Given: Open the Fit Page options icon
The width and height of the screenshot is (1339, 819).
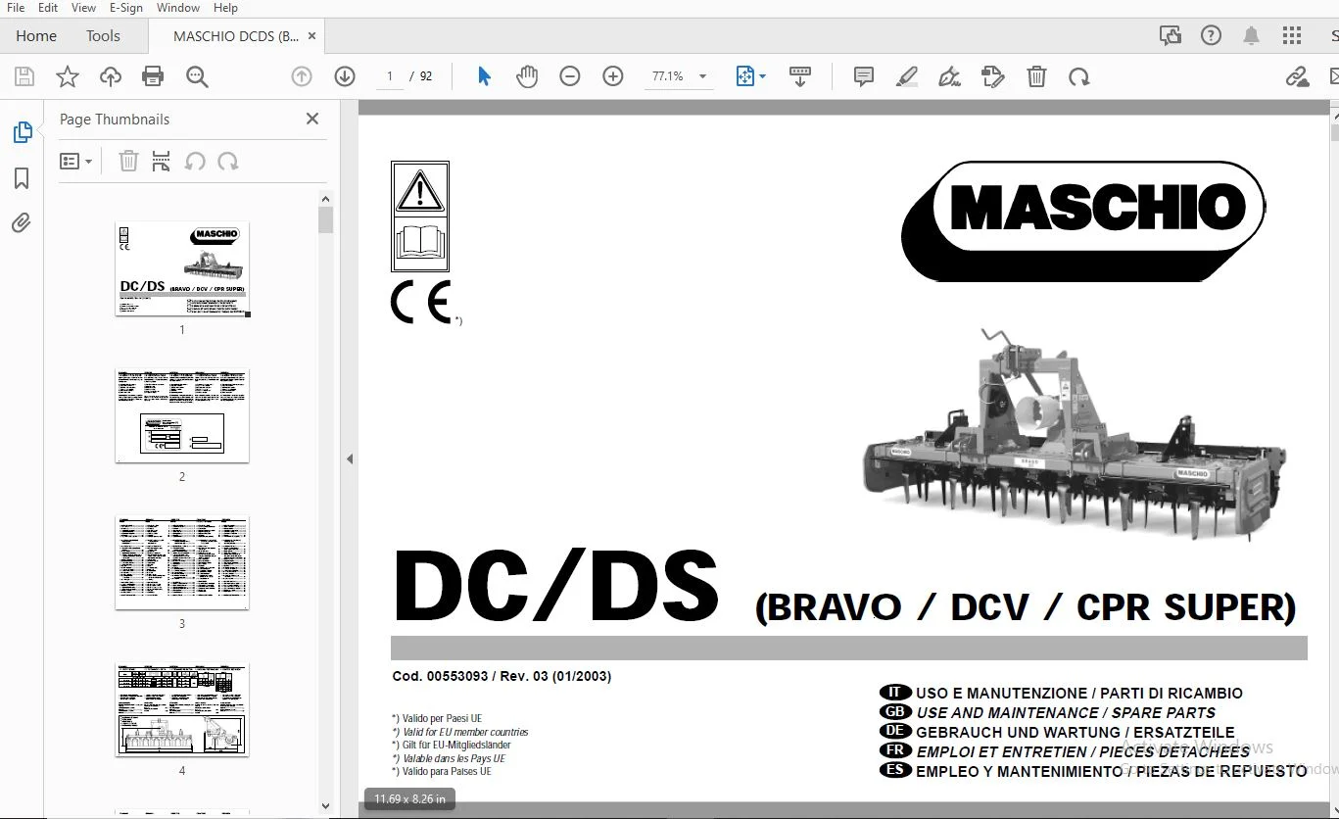Looking at the screenshot, I should pos(750,76).
